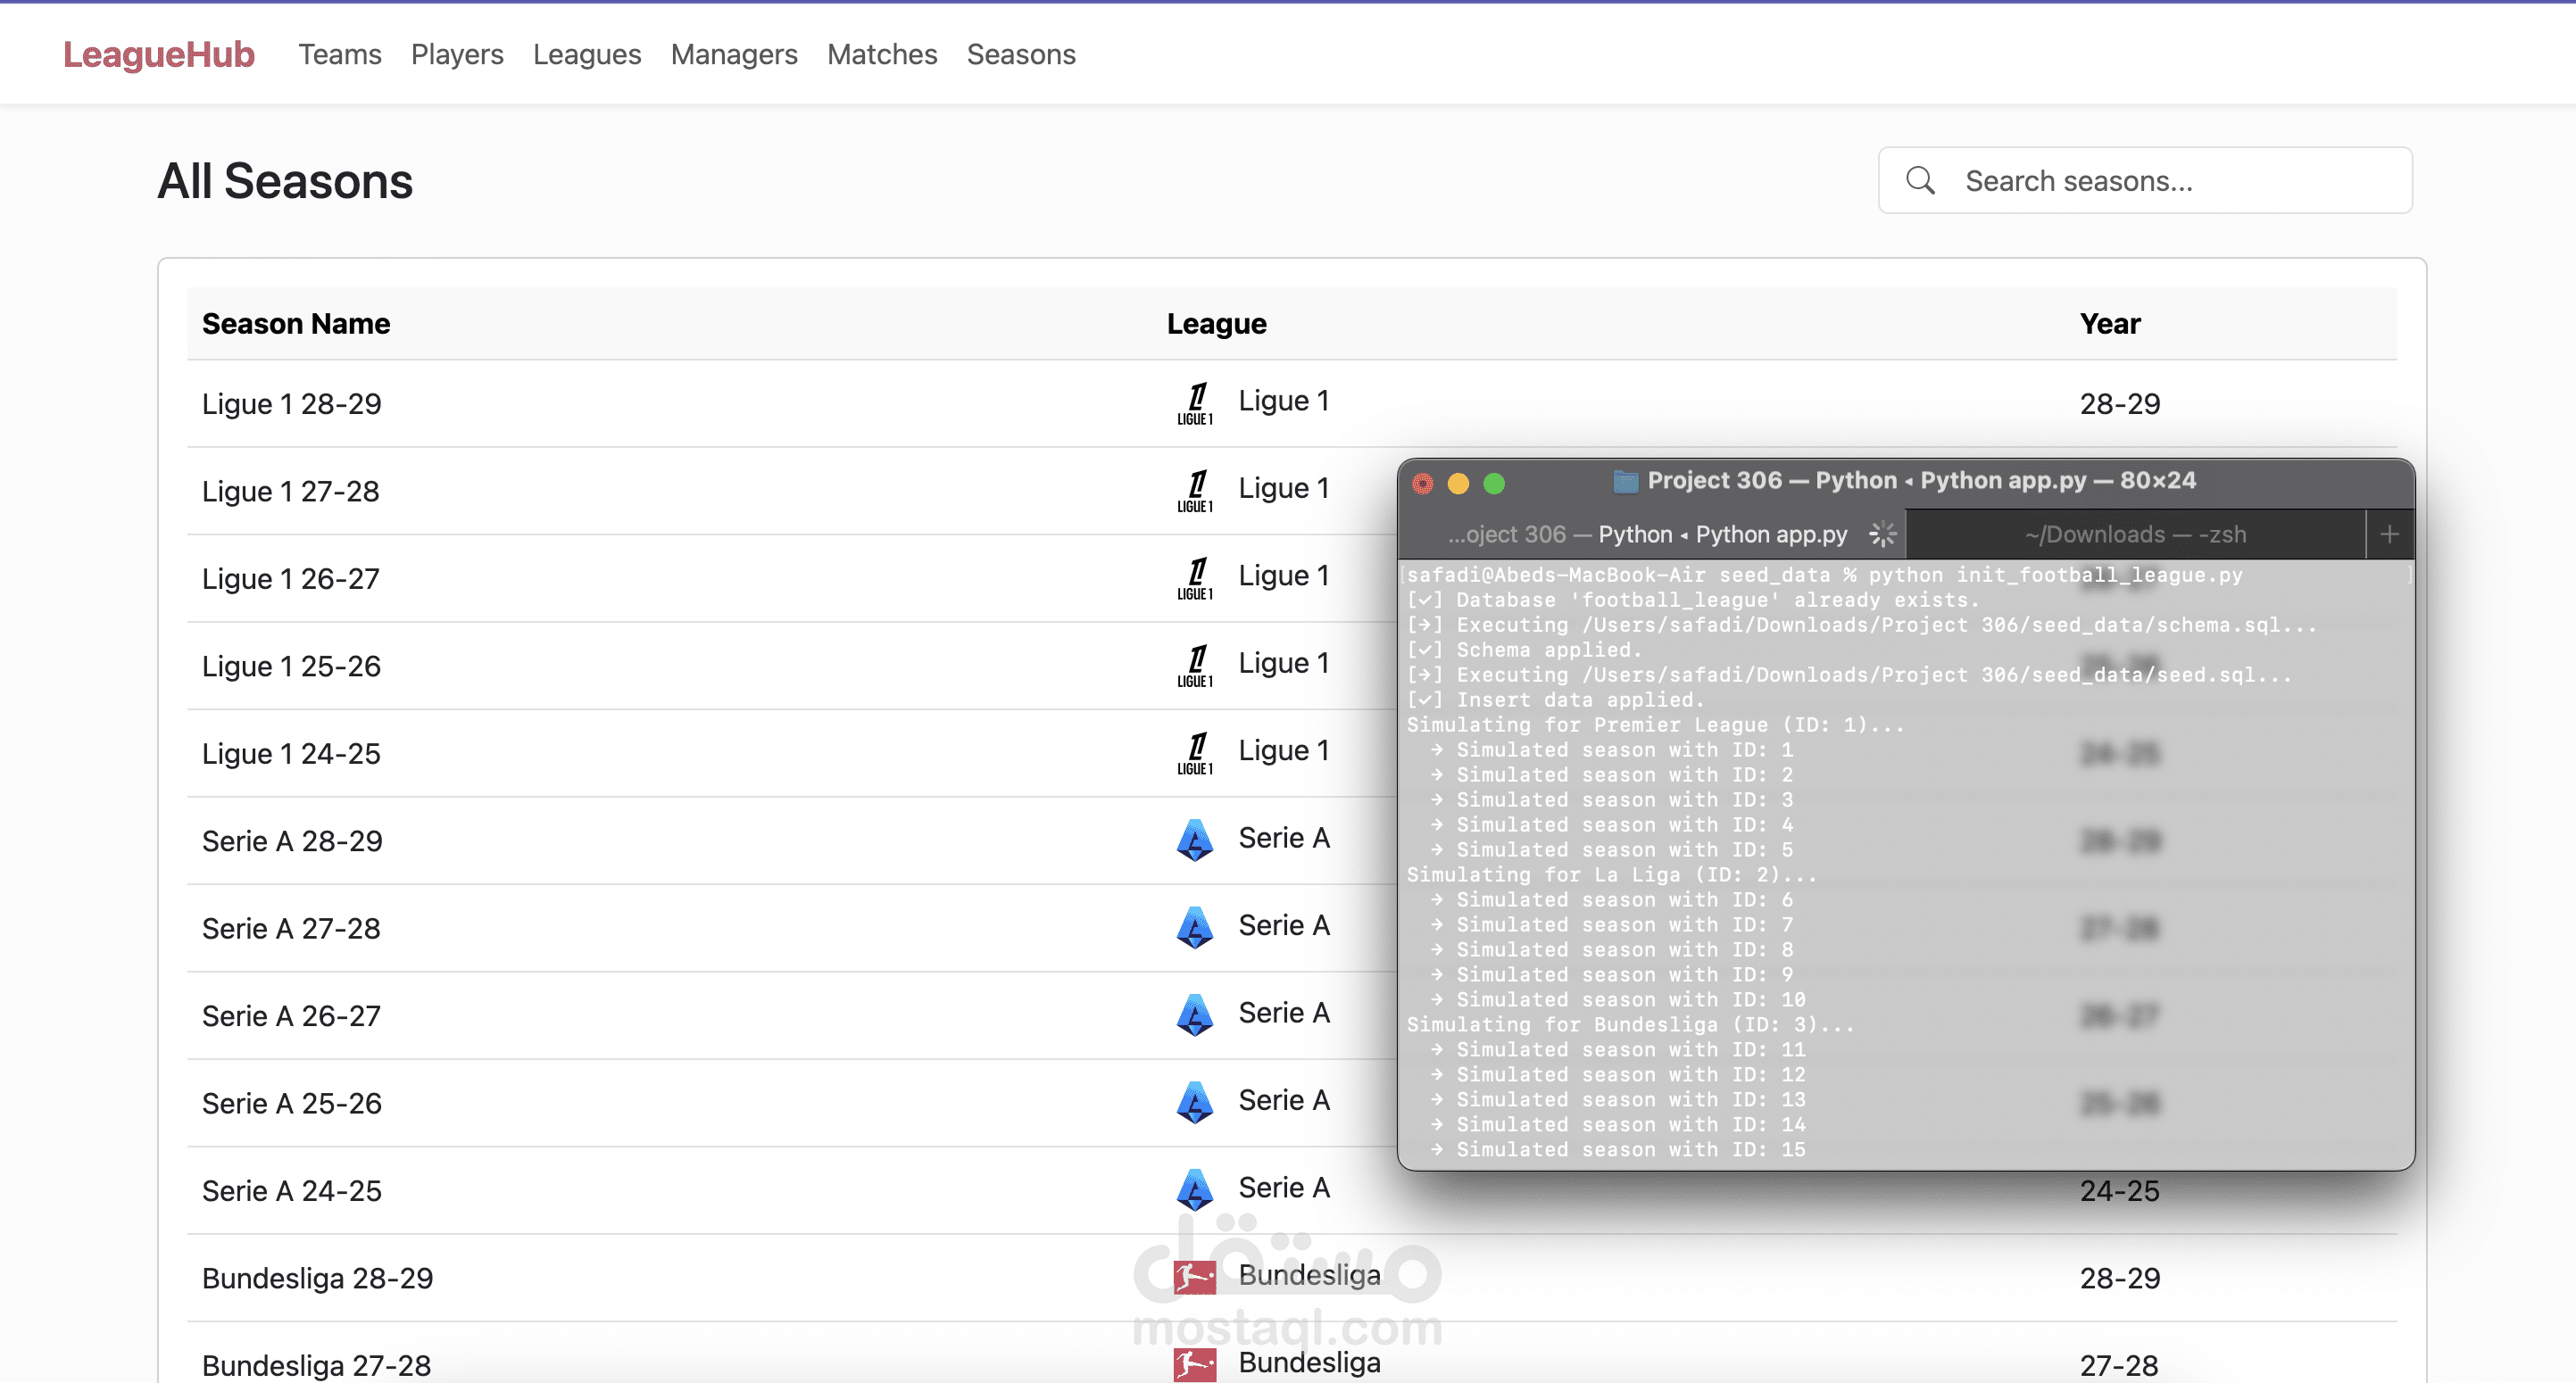Go to the Managers page
Viewport: 2576px width, 1383px height.
(733, 54)
